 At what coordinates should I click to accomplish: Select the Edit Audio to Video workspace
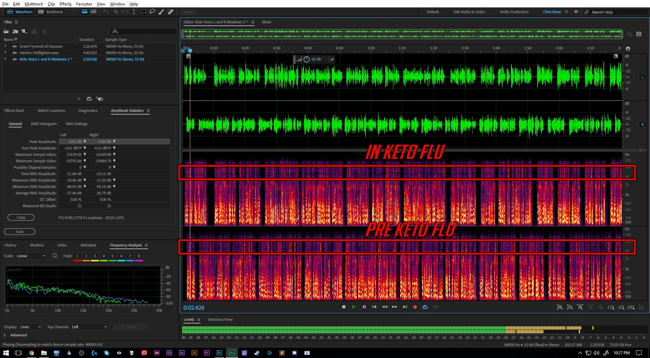(x=469, y=12)
